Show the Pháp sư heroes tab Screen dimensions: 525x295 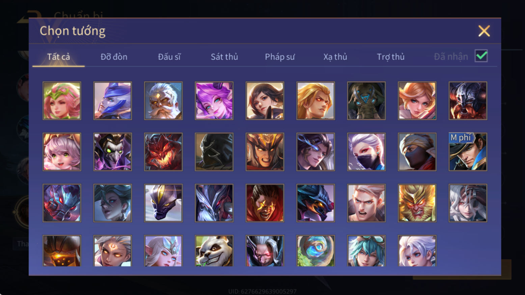click(280, 57)
